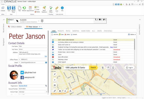
Task: Click the map ruler tool
Action: pos(55,91)
